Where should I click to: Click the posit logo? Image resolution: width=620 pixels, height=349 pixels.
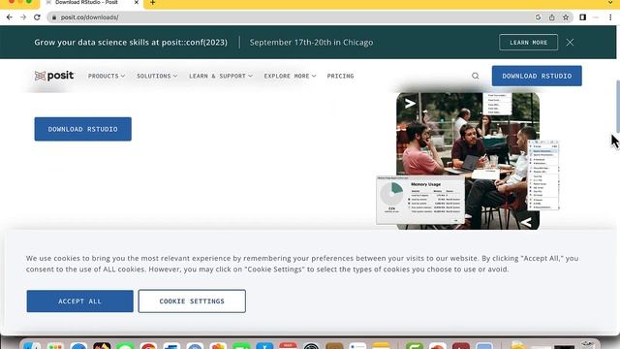[54, 76]
